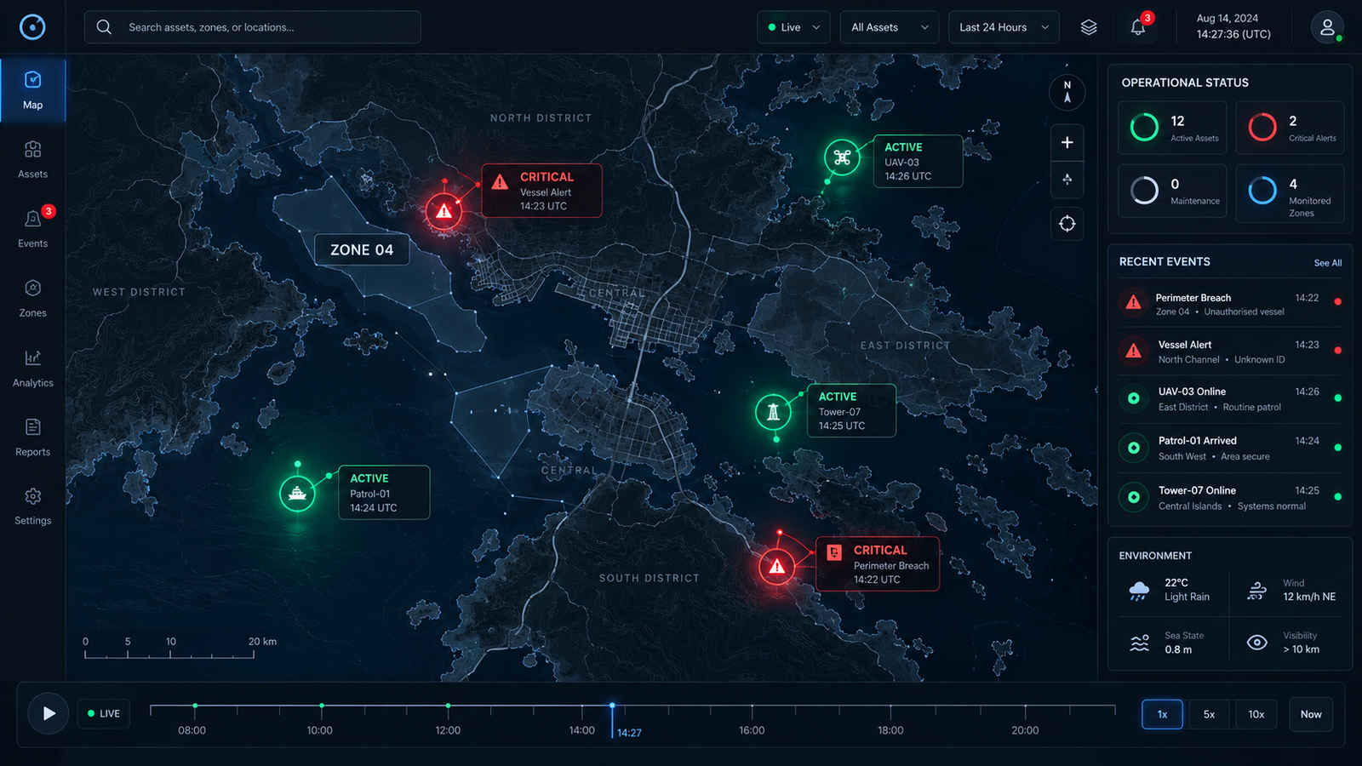Screen dimensions: 1362x766
Task: Select the Perimeter Breach critical marker
Action: click(776, 566)
